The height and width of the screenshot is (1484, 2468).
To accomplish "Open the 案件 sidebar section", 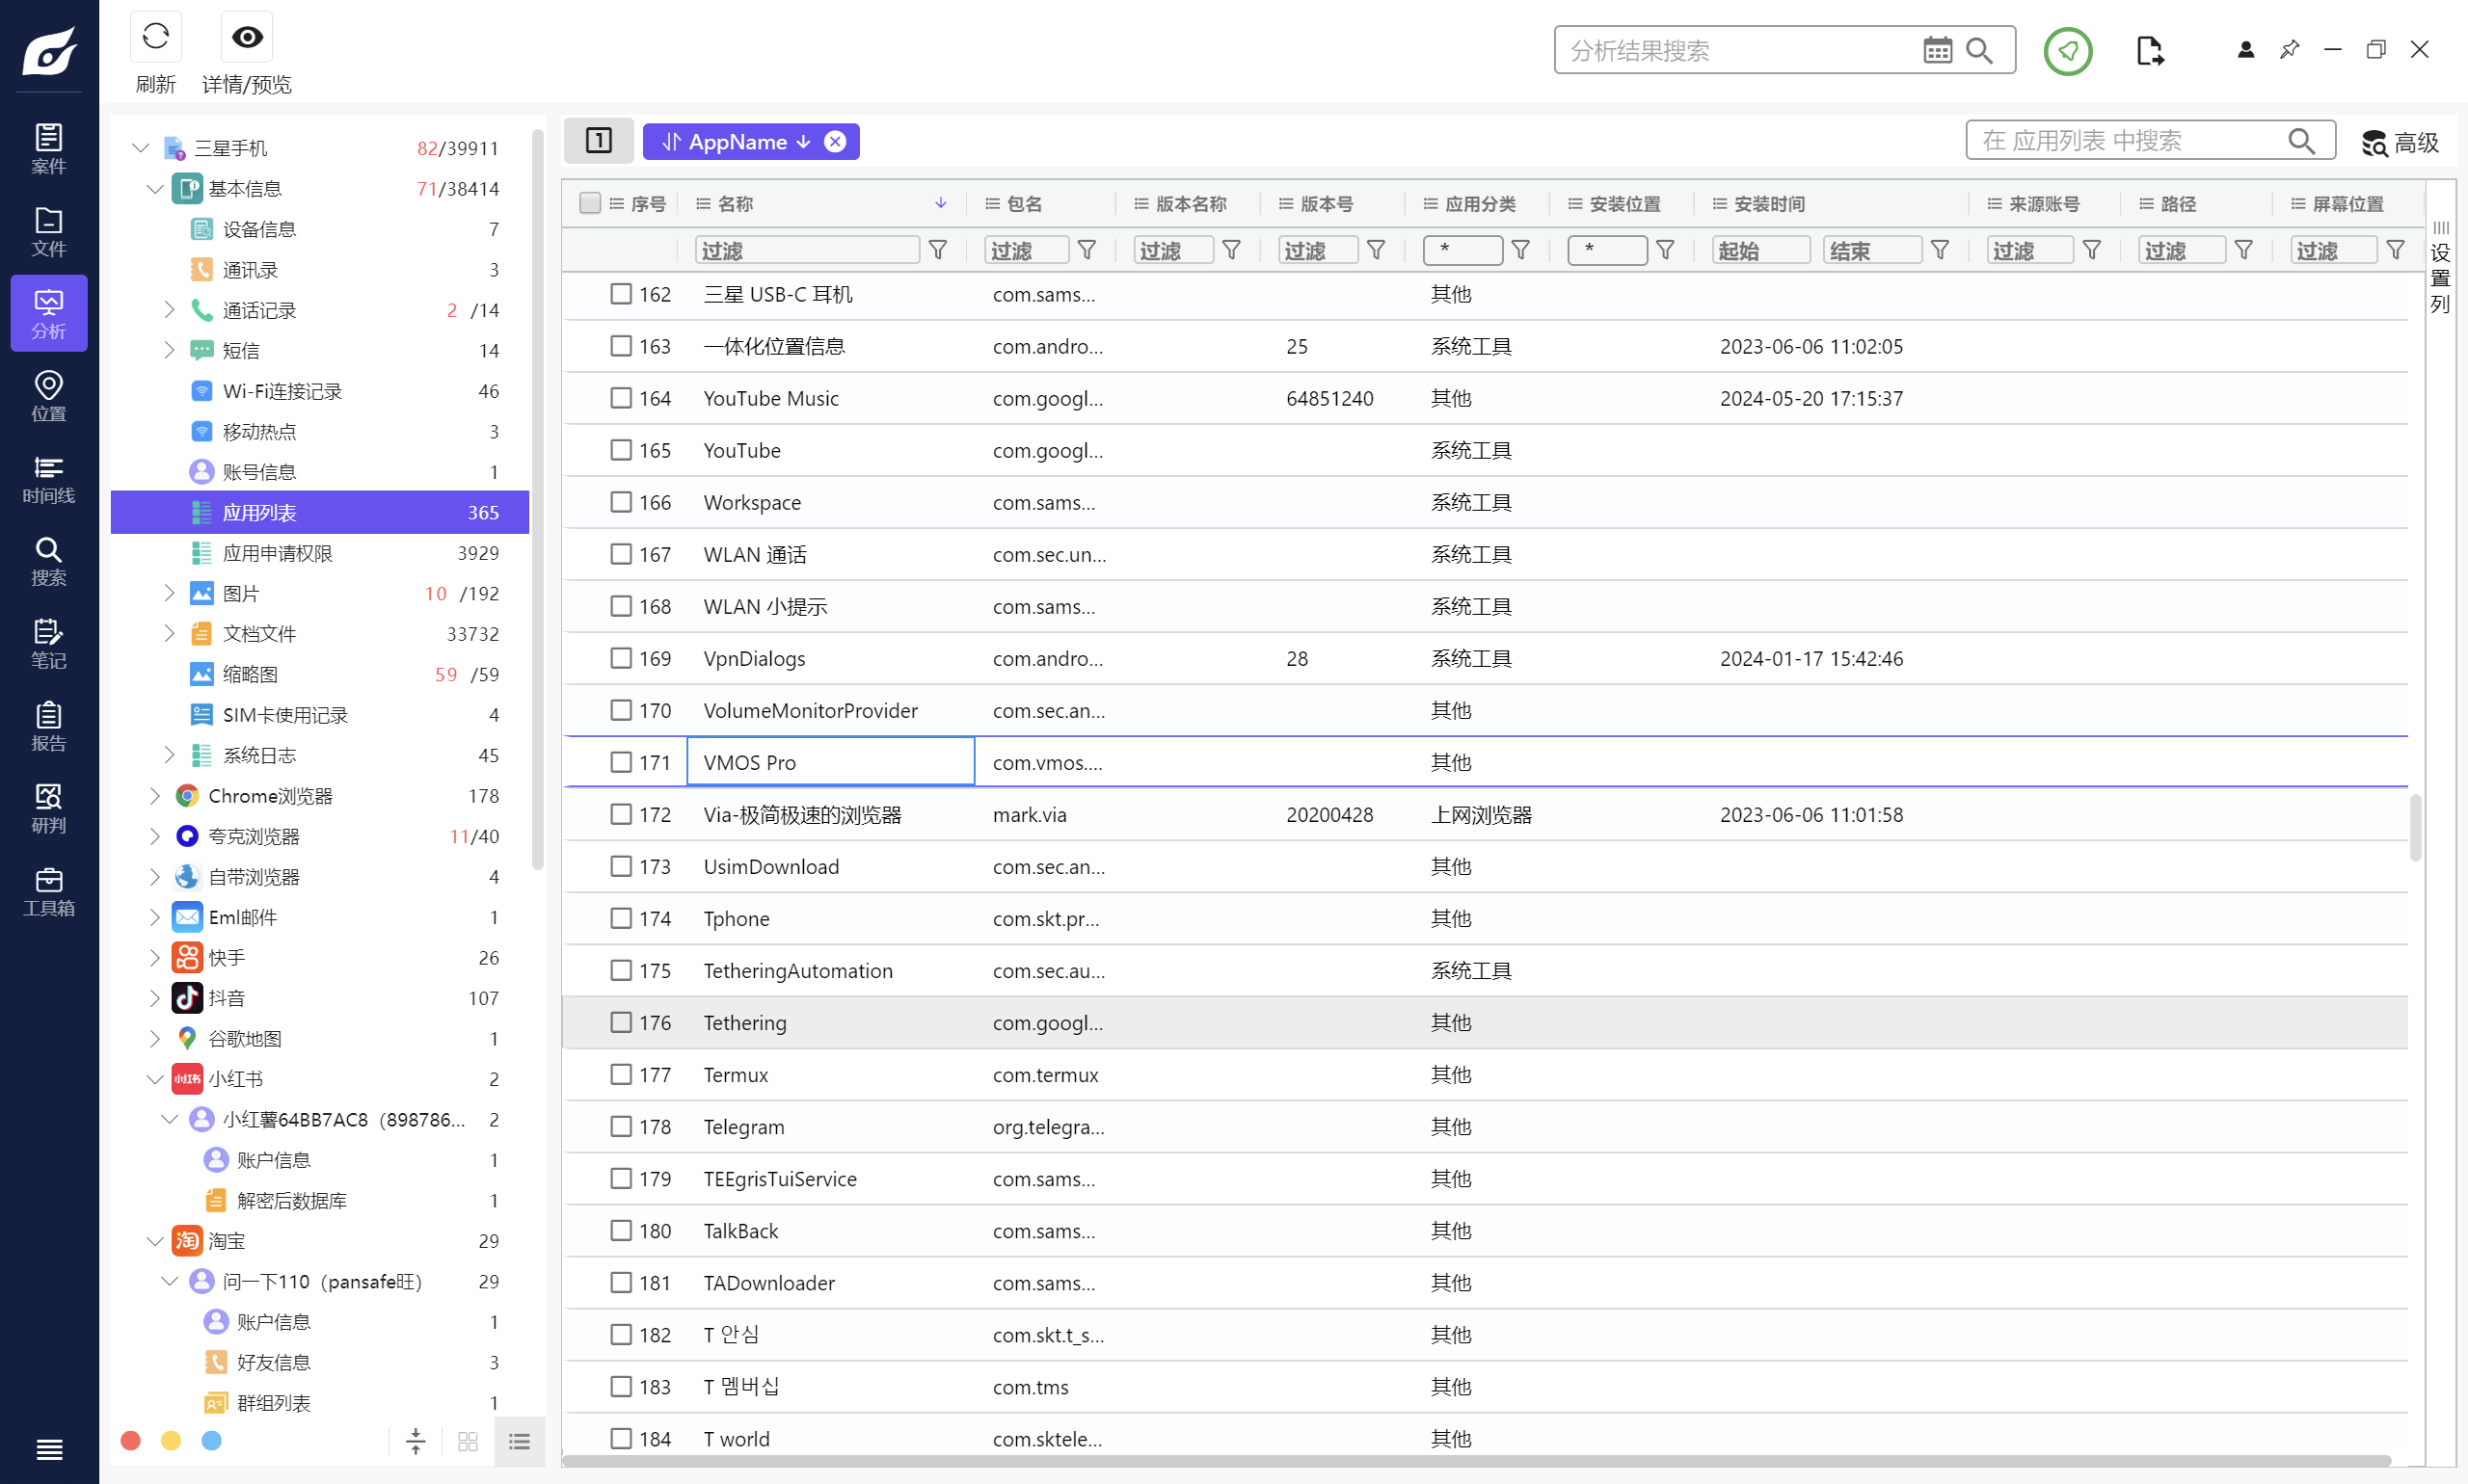I will (48, 149).
